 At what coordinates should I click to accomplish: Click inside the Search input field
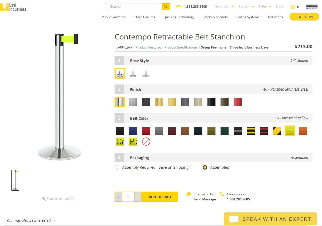click(133, 6)
